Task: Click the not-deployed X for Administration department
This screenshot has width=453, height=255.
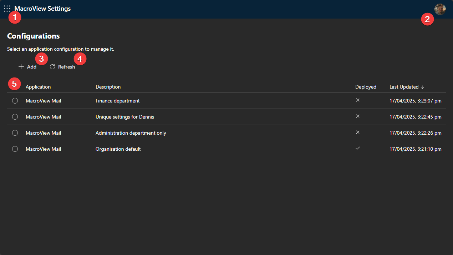Action: coord(358,132)
